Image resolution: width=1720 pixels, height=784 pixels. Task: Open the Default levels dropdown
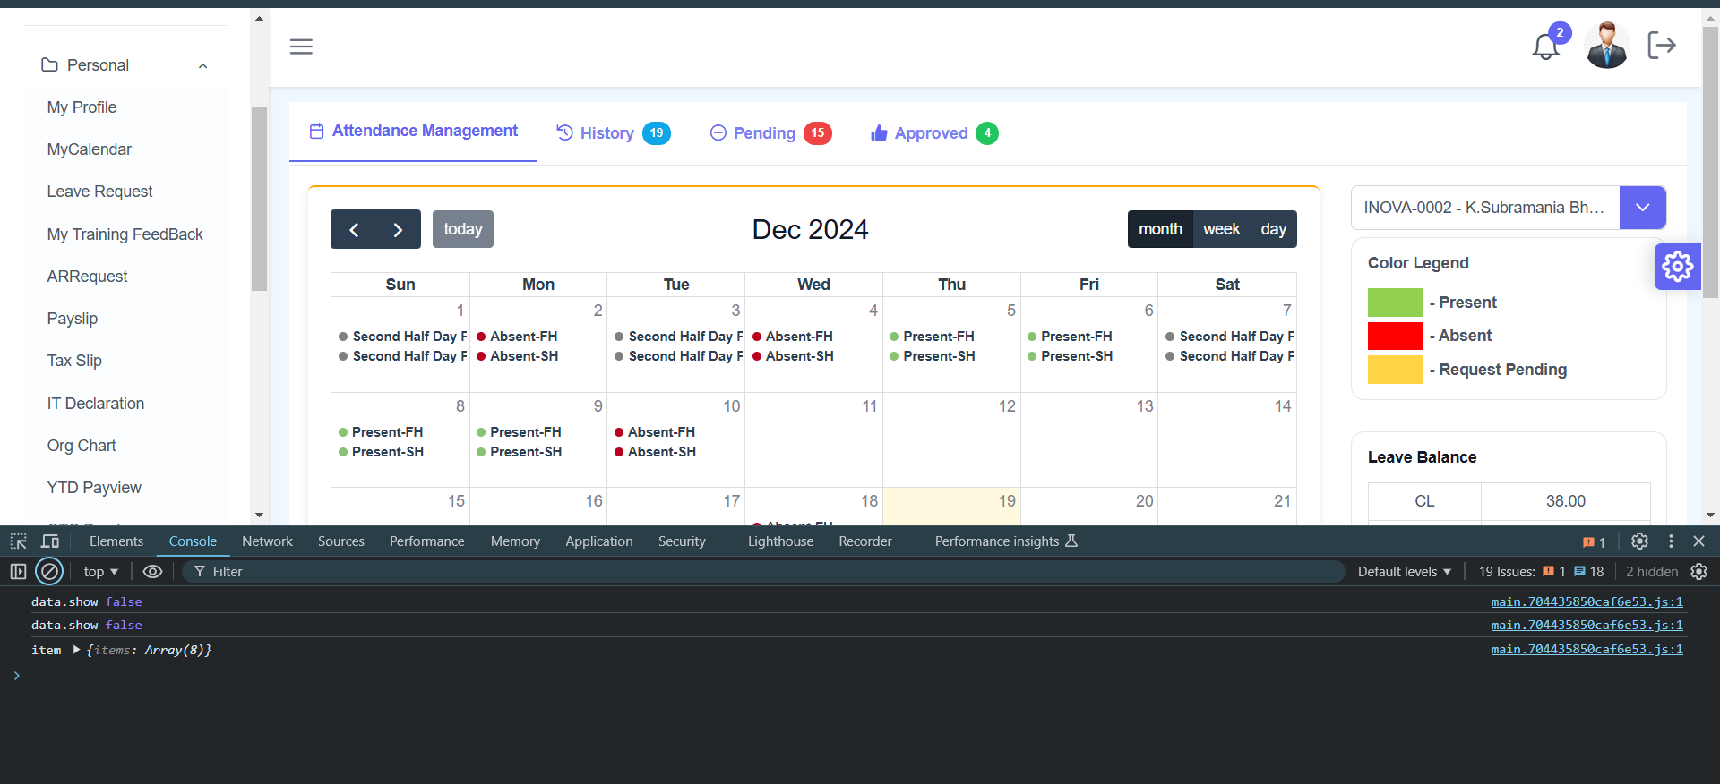(x=1404, y=571)
